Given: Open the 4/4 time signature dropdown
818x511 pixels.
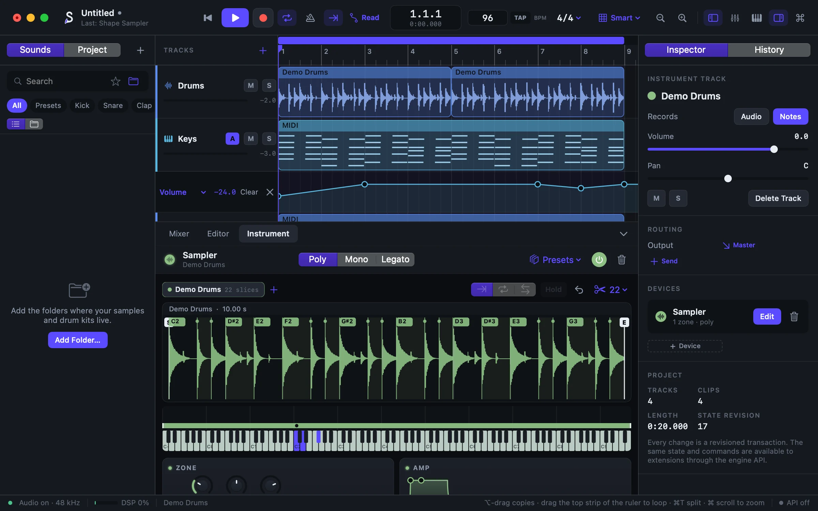Looking at the screenshot, I should [569, 18].
